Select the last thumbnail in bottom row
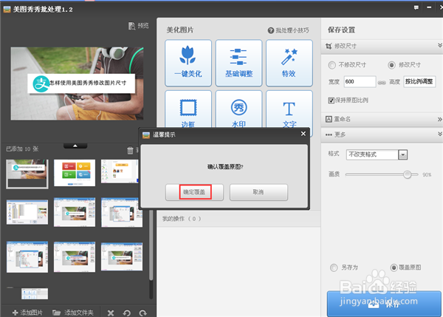The height and width of the screenshot is (317, 443). 35,293
